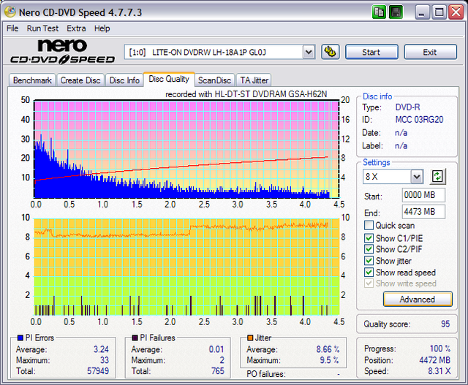Image resolution: width=468 pixels, height=385 pixels.
Task: Switch to the Benchmark tab
Action: click(32, 80)
